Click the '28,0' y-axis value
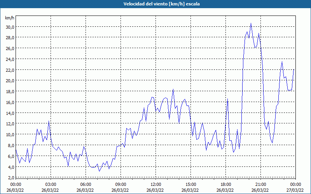Viewport: 311px width, 194px height. 10,38
